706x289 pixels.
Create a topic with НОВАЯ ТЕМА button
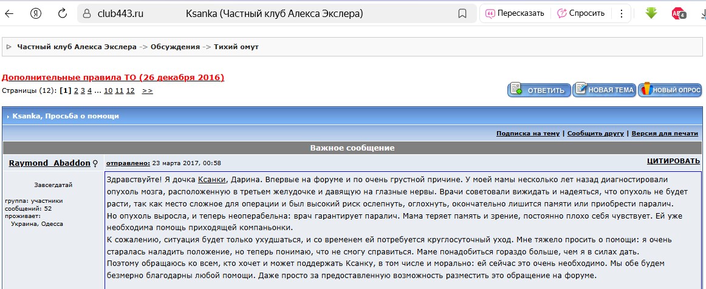coord(604,90)
